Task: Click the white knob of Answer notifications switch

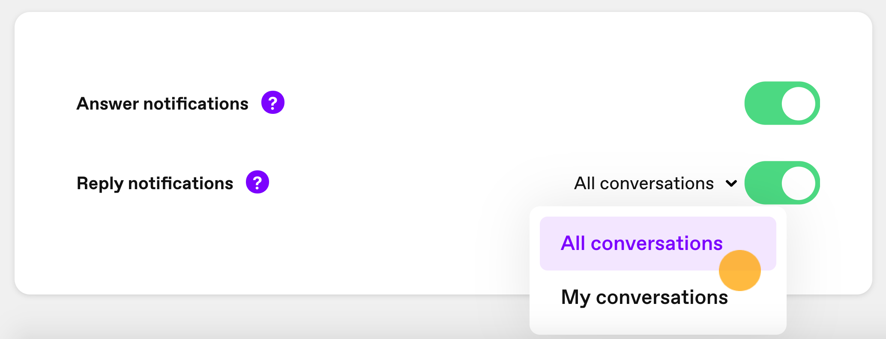Action: click(798, 104)
